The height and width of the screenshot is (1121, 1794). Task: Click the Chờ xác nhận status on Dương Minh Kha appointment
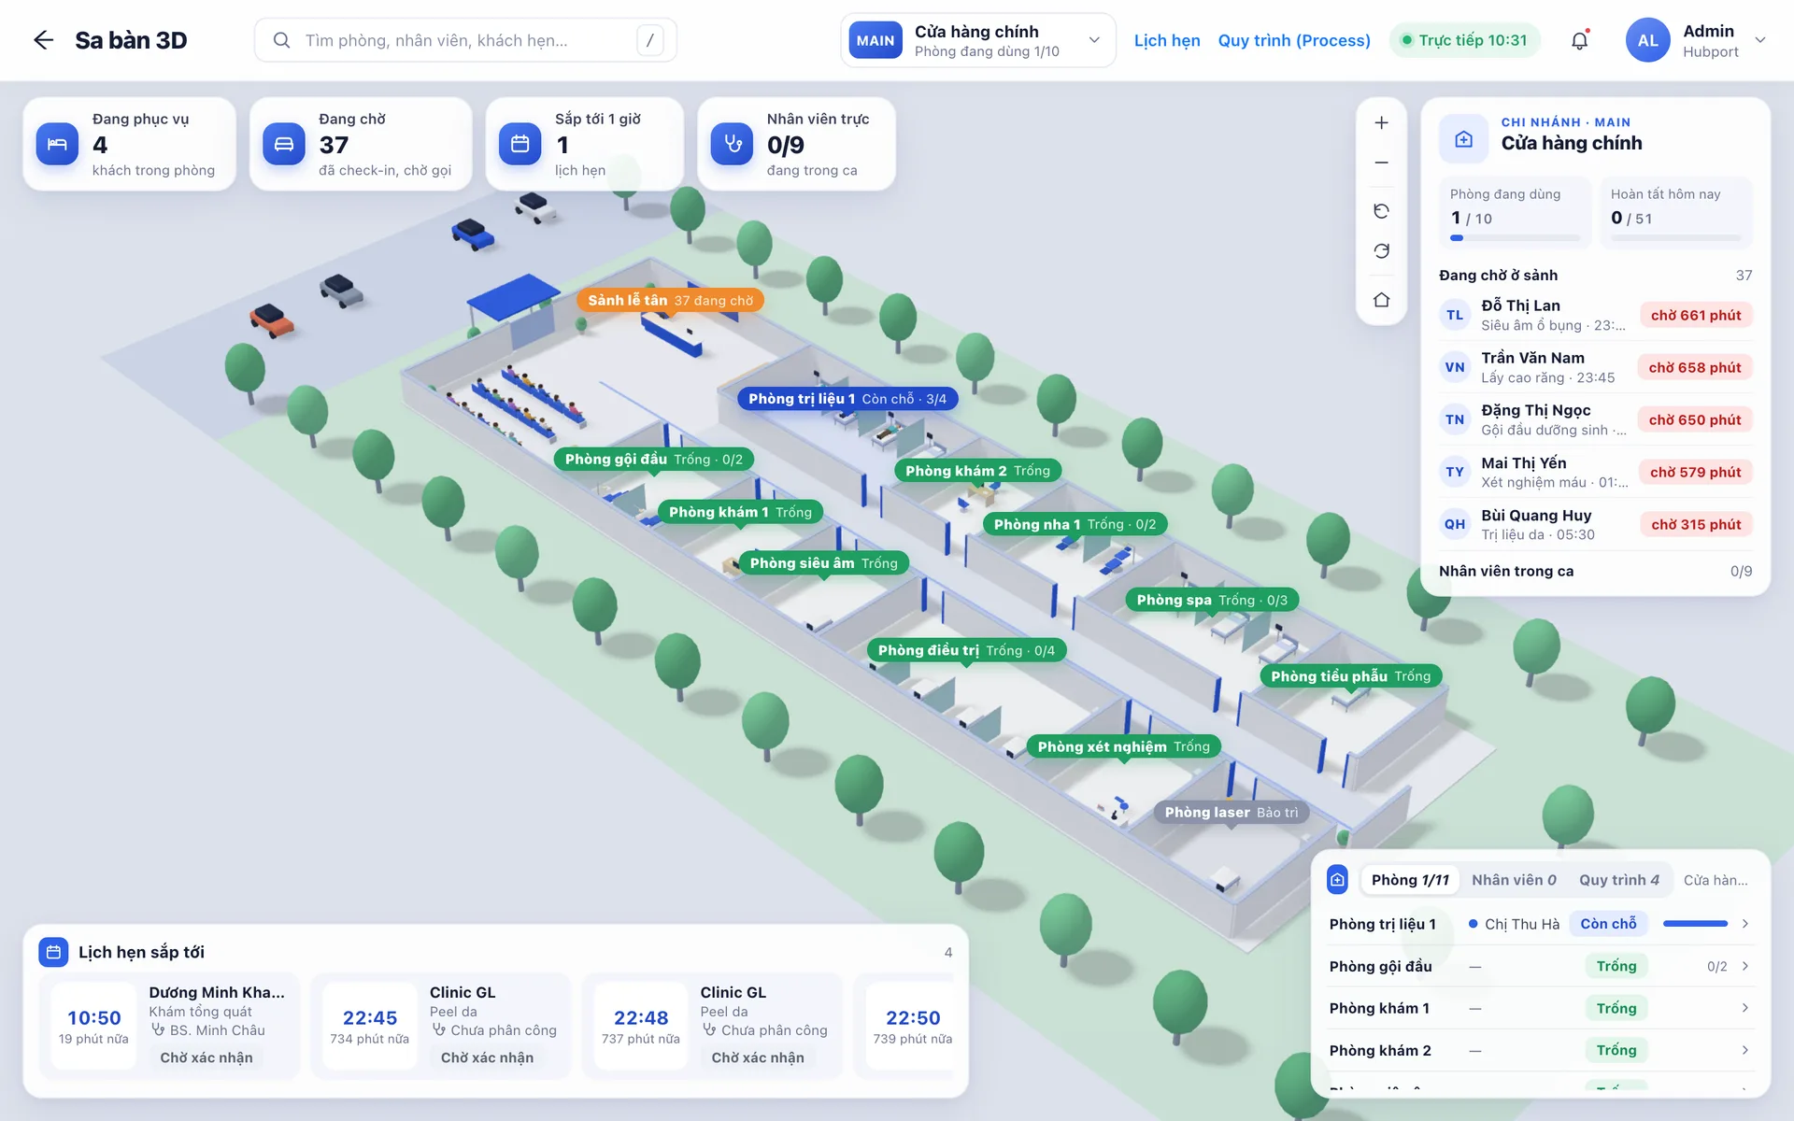coord(206,1057)
